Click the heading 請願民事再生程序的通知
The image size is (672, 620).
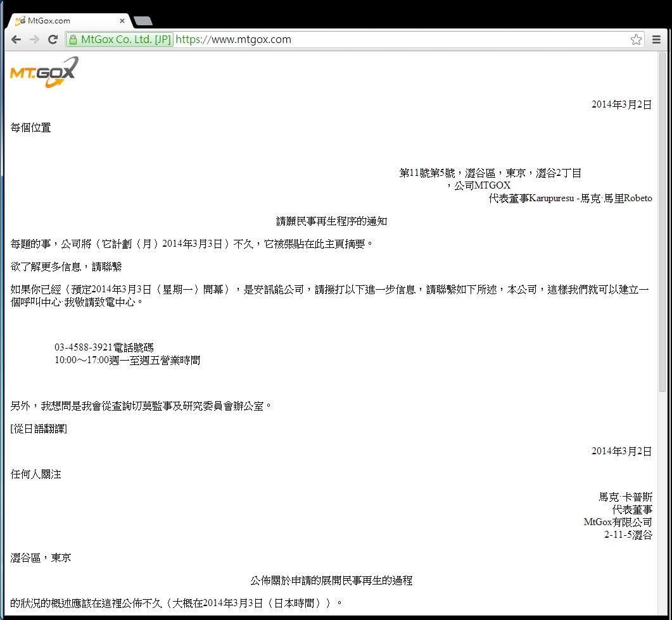(x=331, y=221)
